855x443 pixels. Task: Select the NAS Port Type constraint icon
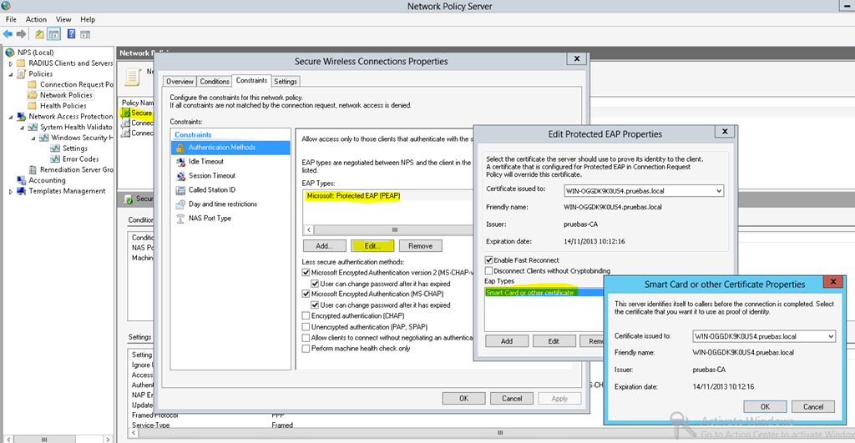180,219
